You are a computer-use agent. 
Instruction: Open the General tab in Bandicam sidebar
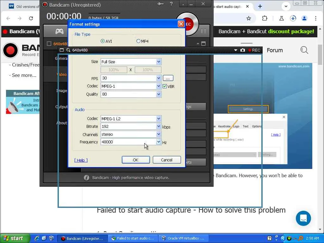(61, 59)
